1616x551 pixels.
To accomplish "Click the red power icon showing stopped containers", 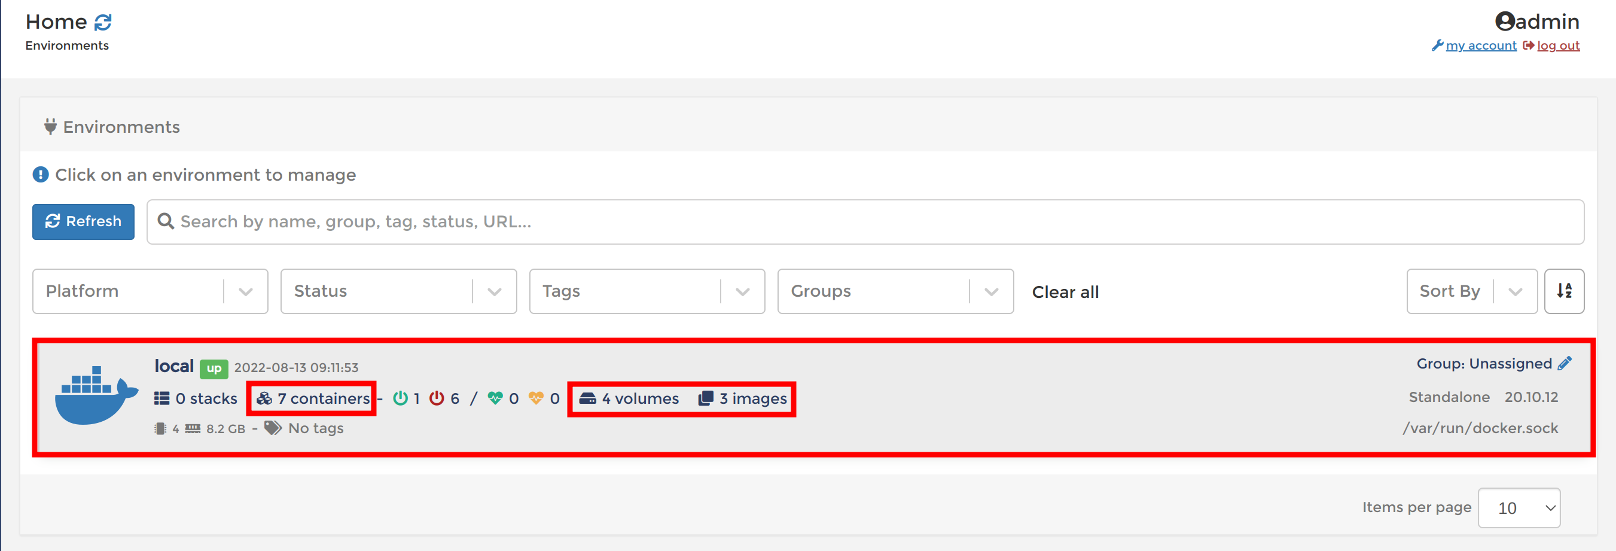I will tap(437, 397).
